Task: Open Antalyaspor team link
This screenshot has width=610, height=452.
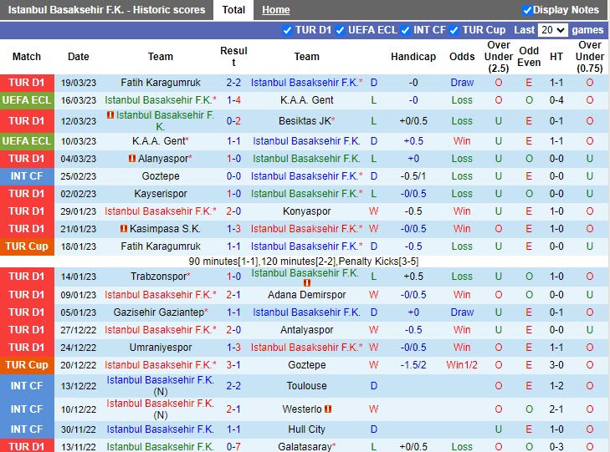Action: click(x=306, y=330)
